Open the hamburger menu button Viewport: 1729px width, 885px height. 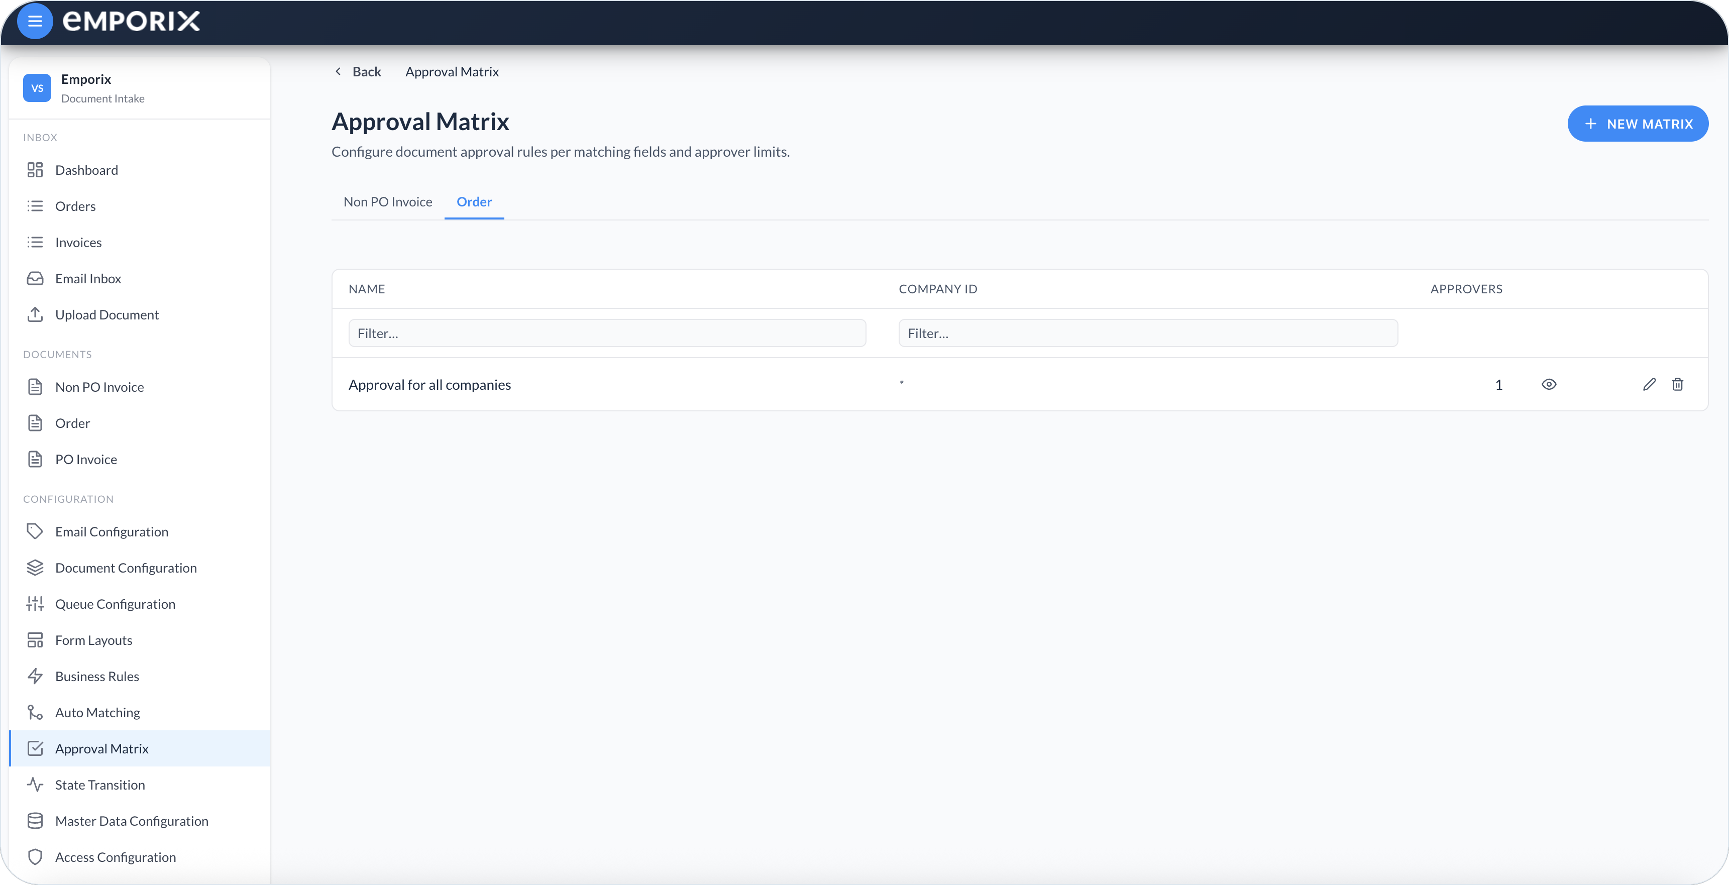tap(35, 22)
